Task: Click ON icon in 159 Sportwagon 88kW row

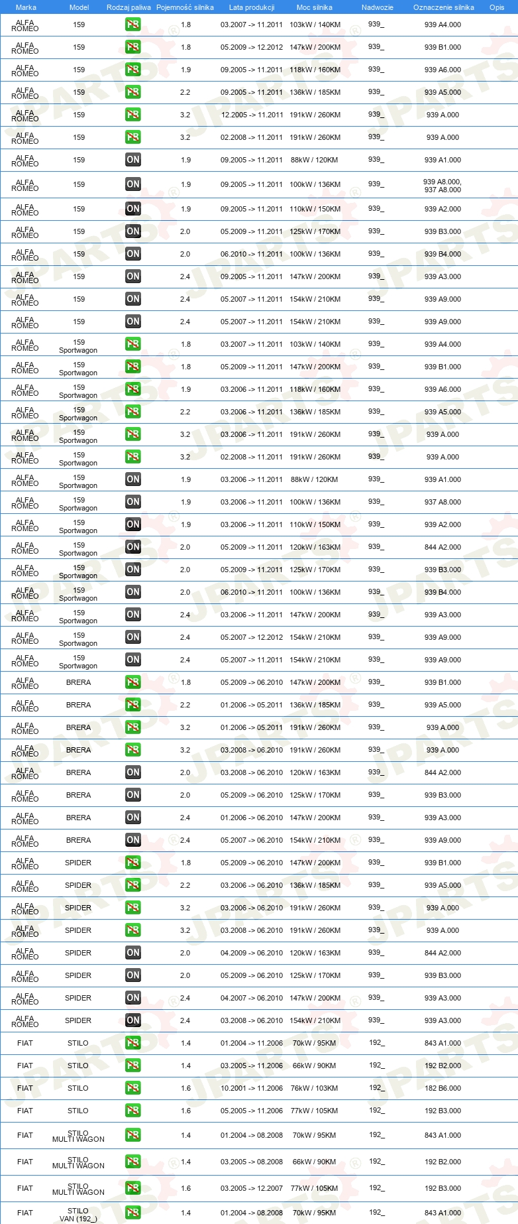Action: pyautogui.click(x=133, y=479)
